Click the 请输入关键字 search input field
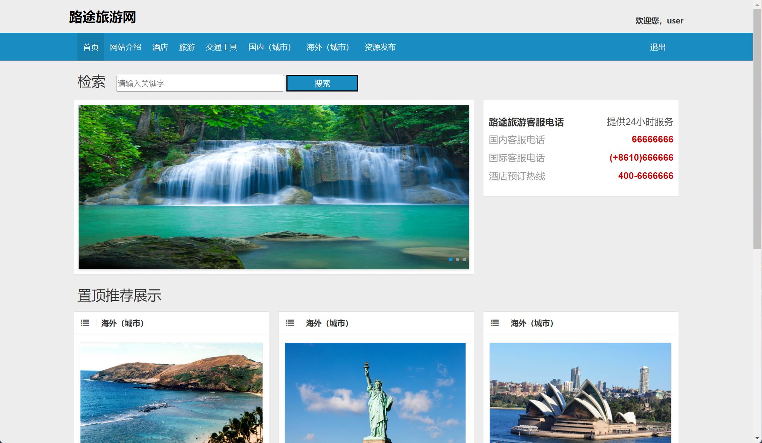Image resolution: width=762 pixels, height=443 pixels. 200,83
